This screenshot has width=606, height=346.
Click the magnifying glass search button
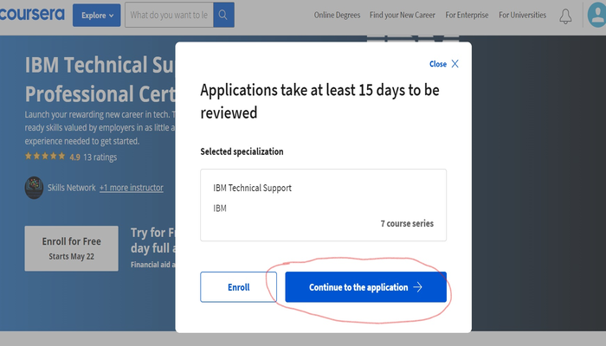(x=223, y=15)
